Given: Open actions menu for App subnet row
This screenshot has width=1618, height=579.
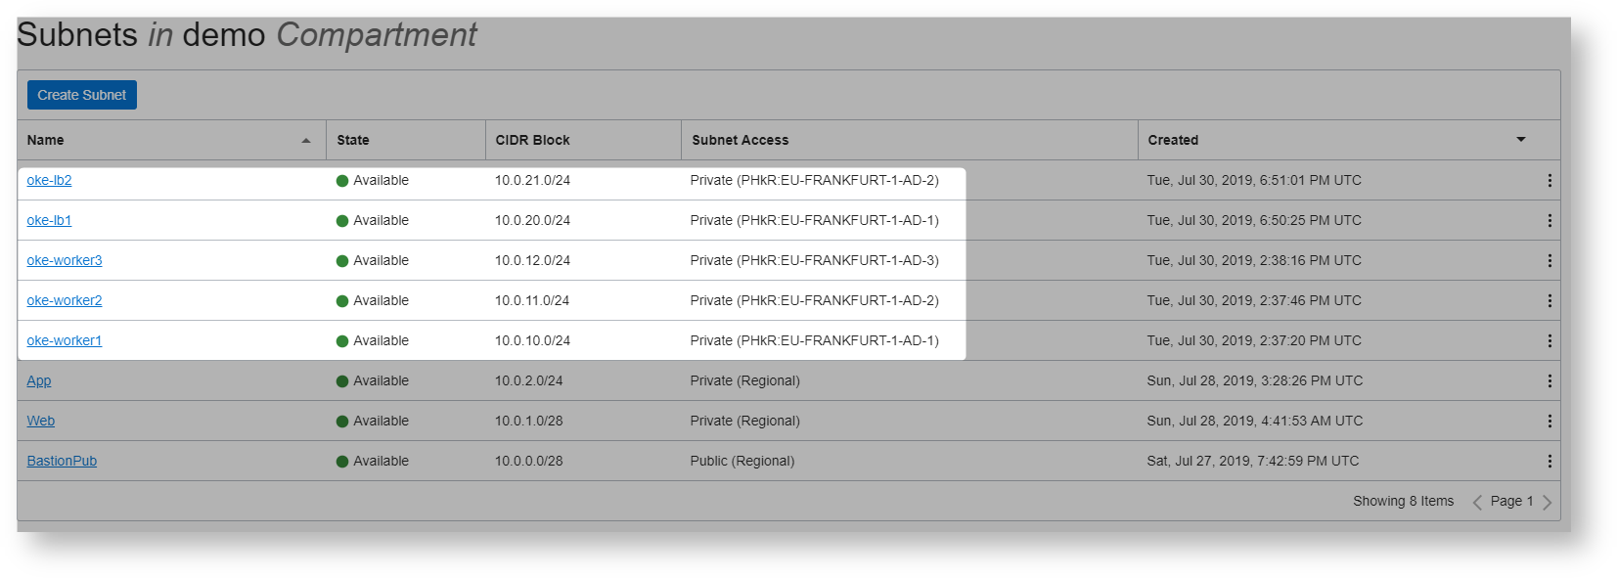Looking at the screenshot, I should tap(1549, 381).
